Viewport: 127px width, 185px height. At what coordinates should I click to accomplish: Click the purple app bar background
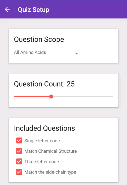click(x=88, y=9)
